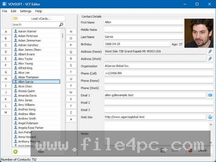Jump to contacts starting with N
The width and height of the screenshot is (216, 162).
(71, 32)
